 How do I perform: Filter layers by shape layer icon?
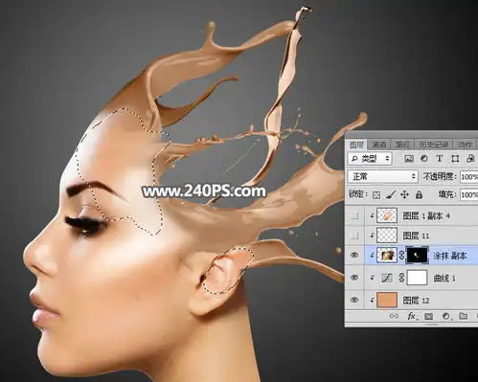click(455, 159)
